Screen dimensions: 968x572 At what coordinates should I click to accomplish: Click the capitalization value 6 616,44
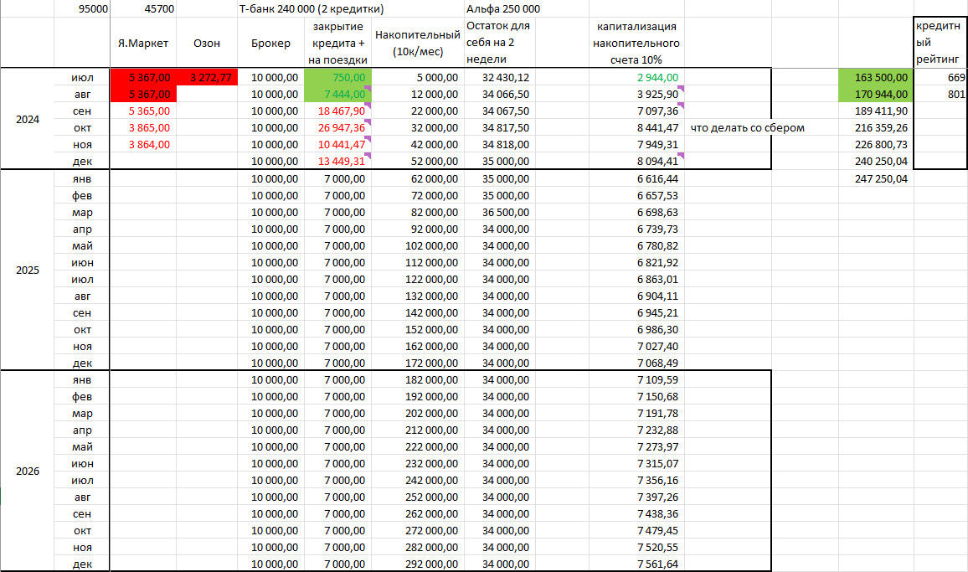pyautogui.click(x=636, y=178)
